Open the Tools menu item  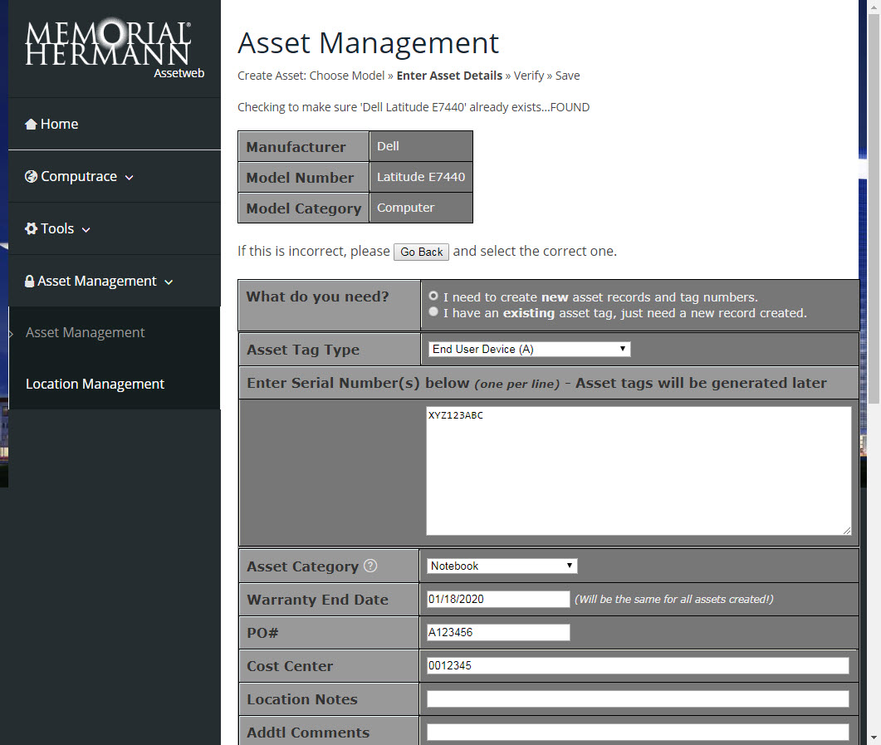pos(114,228)
